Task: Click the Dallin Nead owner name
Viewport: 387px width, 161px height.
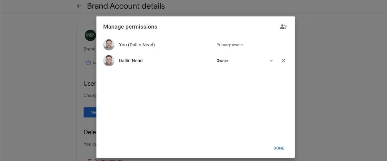Action: (131, 61)
